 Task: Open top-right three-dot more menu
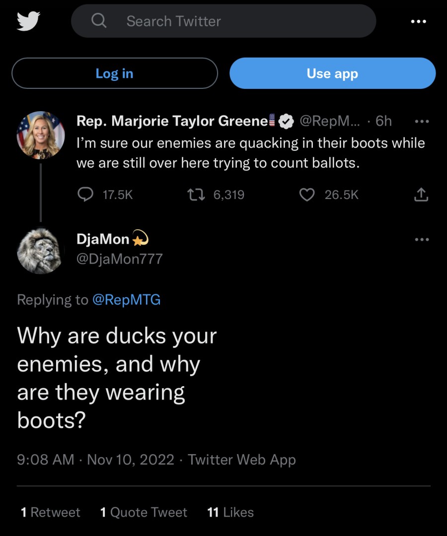[x=418, y=21]
